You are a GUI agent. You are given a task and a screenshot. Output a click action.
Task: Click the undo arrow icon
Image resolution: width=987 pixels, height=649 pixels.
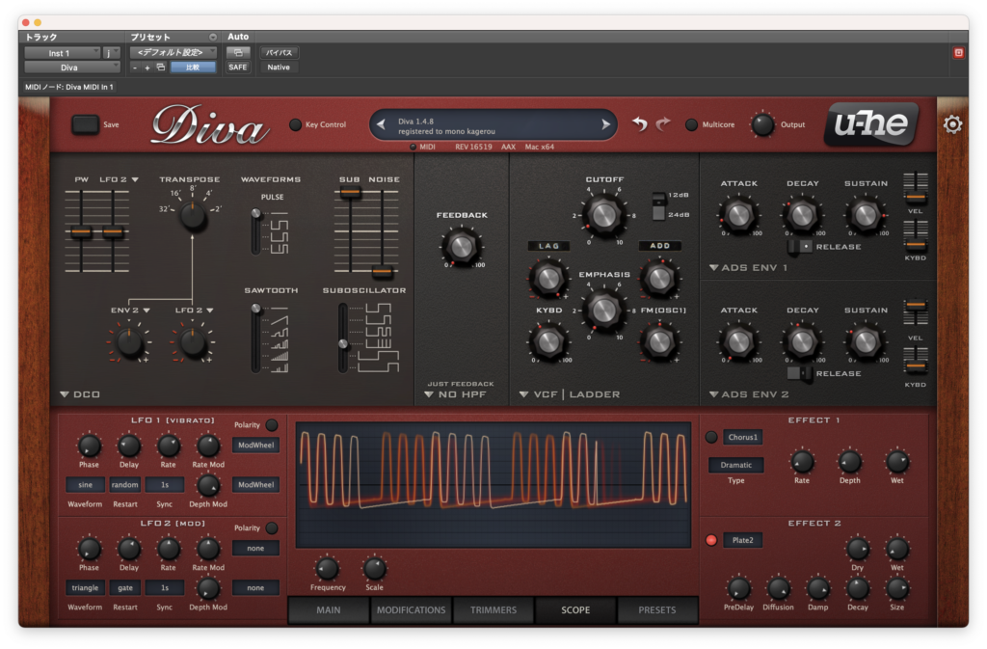640,124
